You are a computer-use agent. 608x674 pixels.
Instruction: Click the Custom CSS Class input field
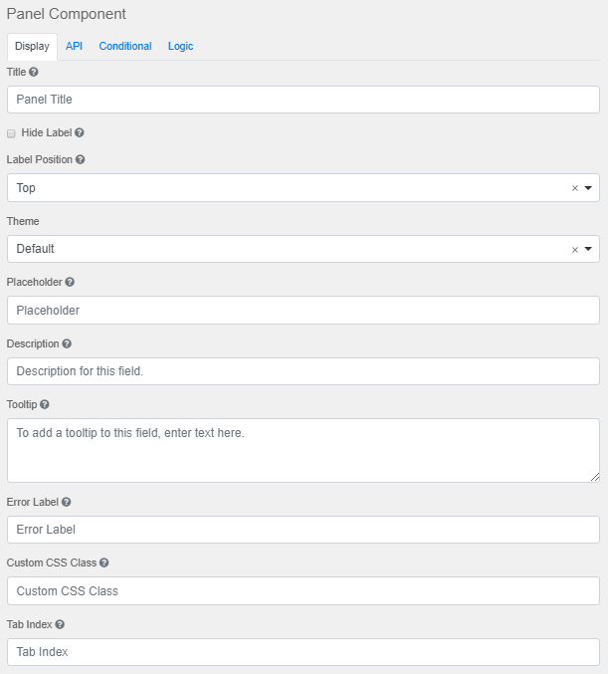(x=304, y=591)
